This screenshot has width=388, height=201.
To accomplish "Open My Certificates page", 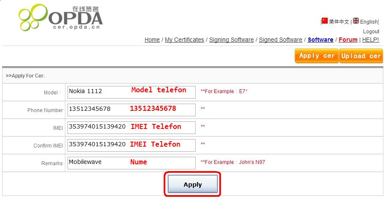I will pyautogui.click(x=184, y=40).
